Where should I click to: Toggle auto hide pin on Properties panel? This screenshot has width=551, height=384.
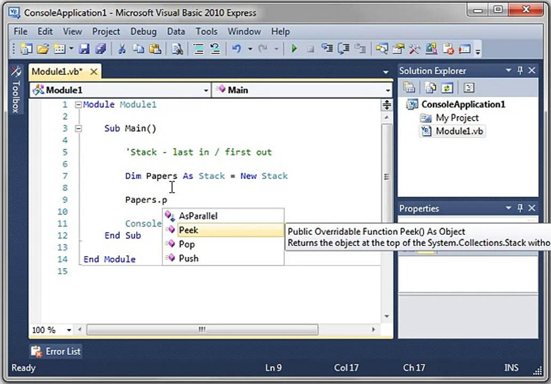click(521, 208)
